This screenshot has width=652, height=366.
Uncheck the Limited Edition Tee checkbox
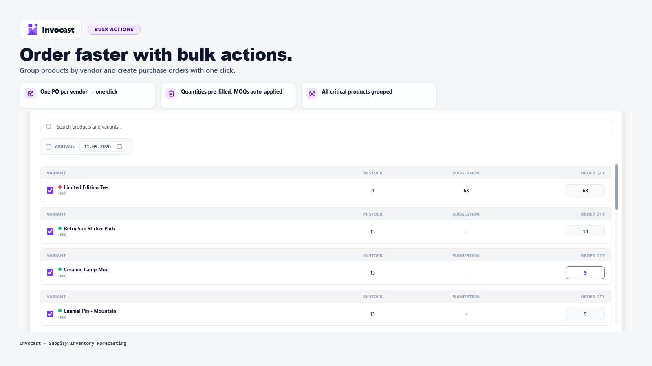pyautogui.click(x=50, y=190)
